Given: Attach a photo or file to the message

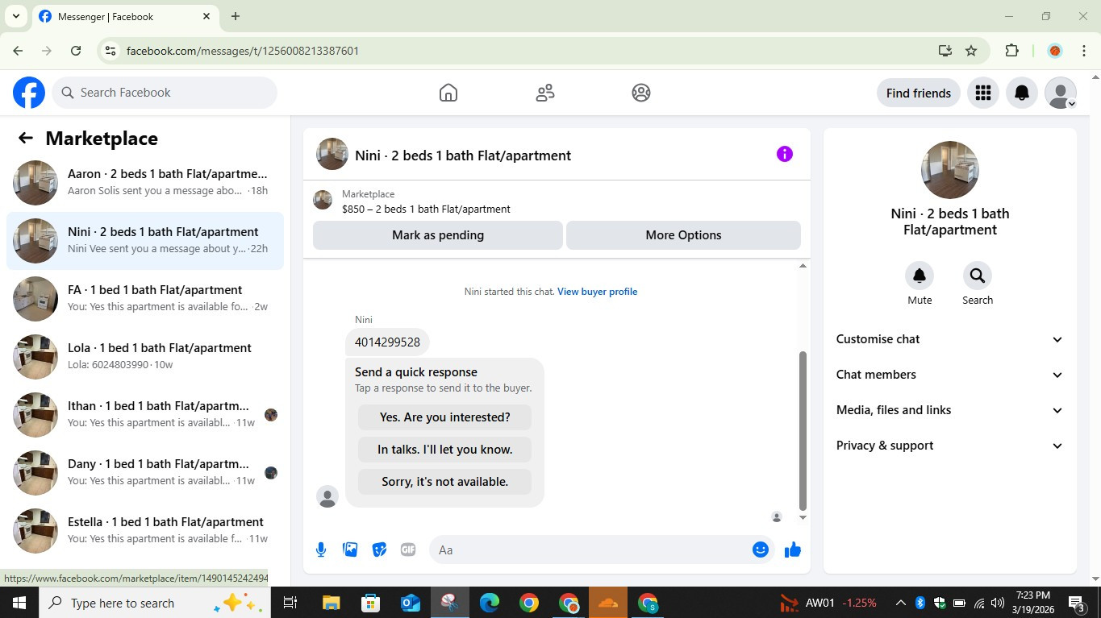Looking at the screenshot, I should pyautogui.click(x=350, y=550).
